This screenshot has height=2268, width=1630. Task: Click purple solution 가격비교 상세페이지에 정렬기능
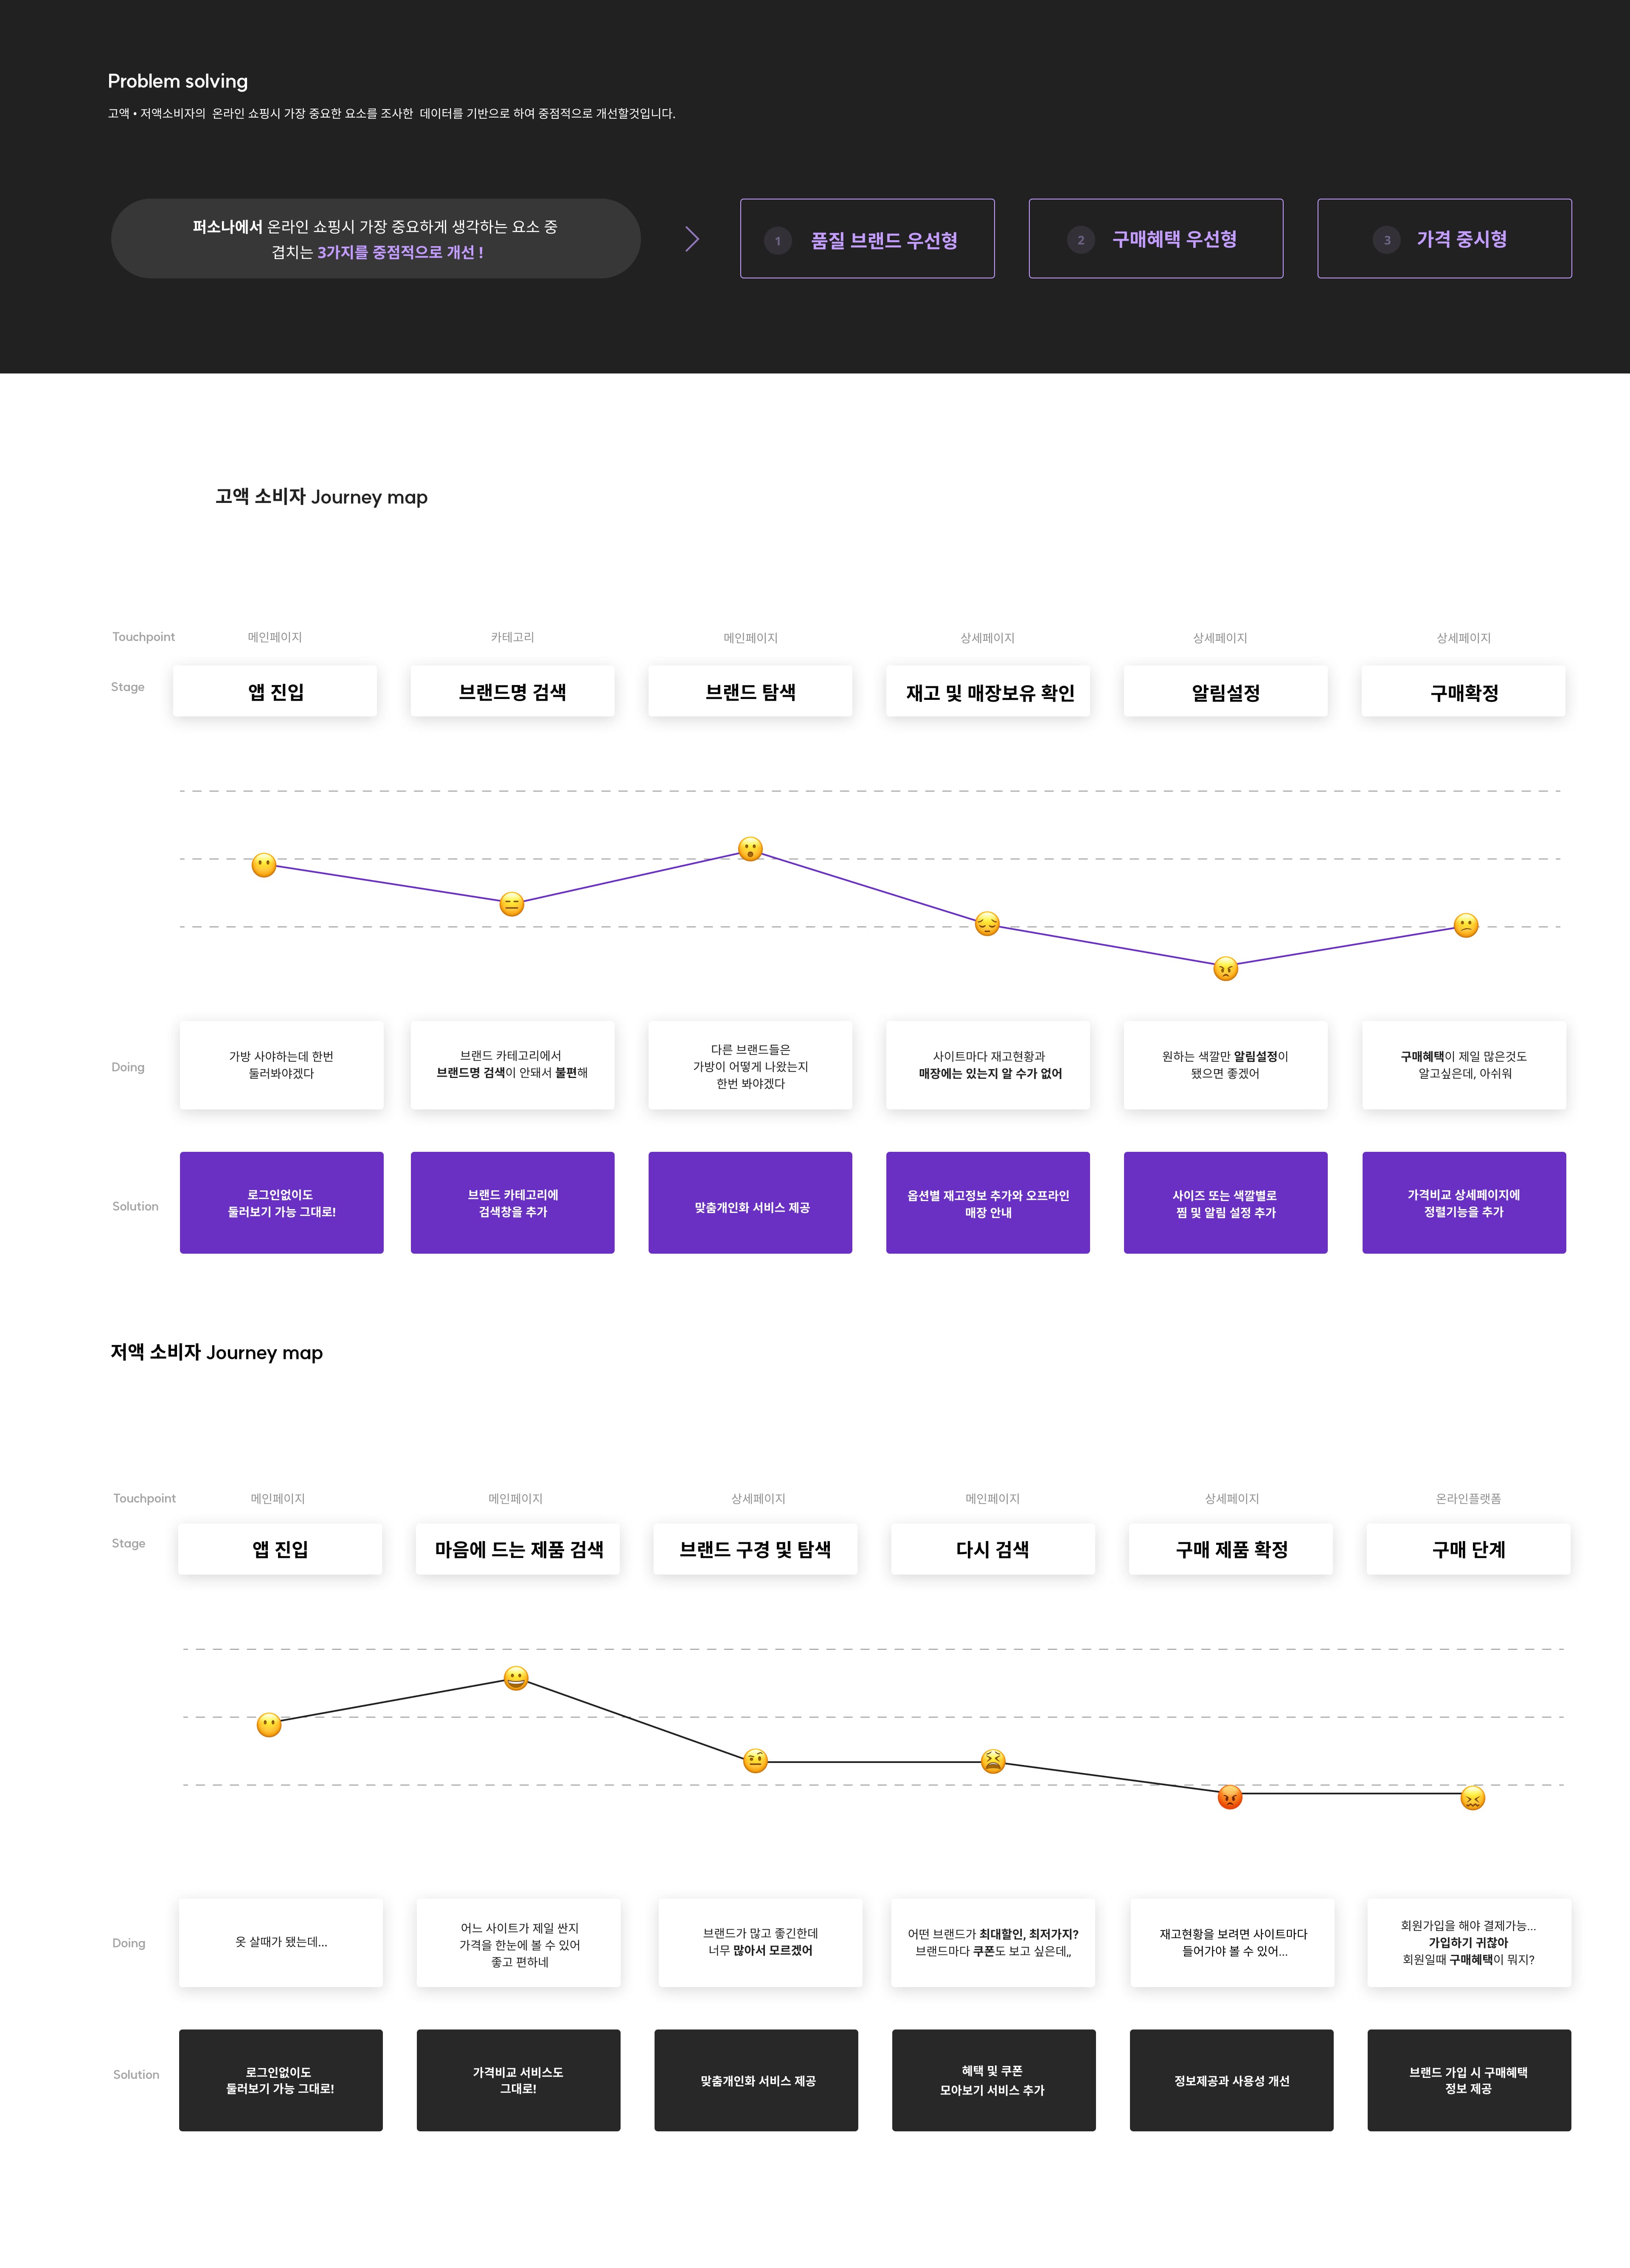(x=1463, y=1203)
